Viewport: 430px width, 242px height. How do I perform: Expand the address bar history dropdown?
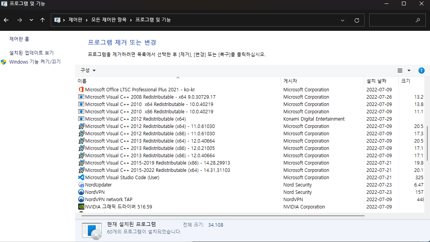point(343,20)
